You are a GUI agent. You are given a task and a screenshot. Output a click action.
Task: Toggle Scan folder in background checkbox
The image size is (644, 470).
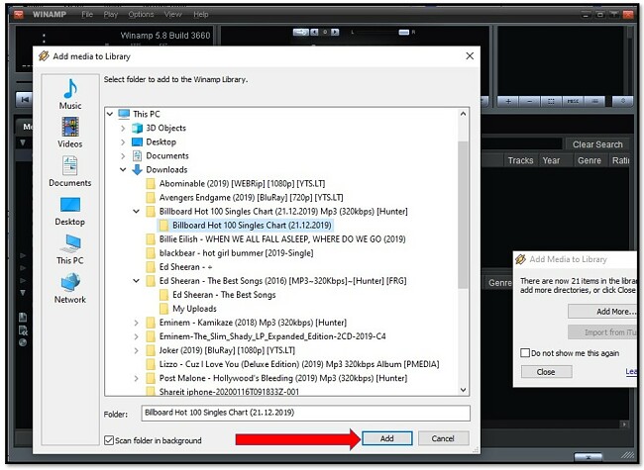click(x=109, y=440)
